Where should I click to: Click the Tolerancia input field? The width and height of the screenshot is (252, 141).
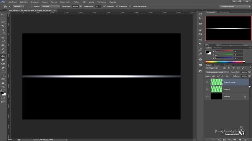point(98,6)
